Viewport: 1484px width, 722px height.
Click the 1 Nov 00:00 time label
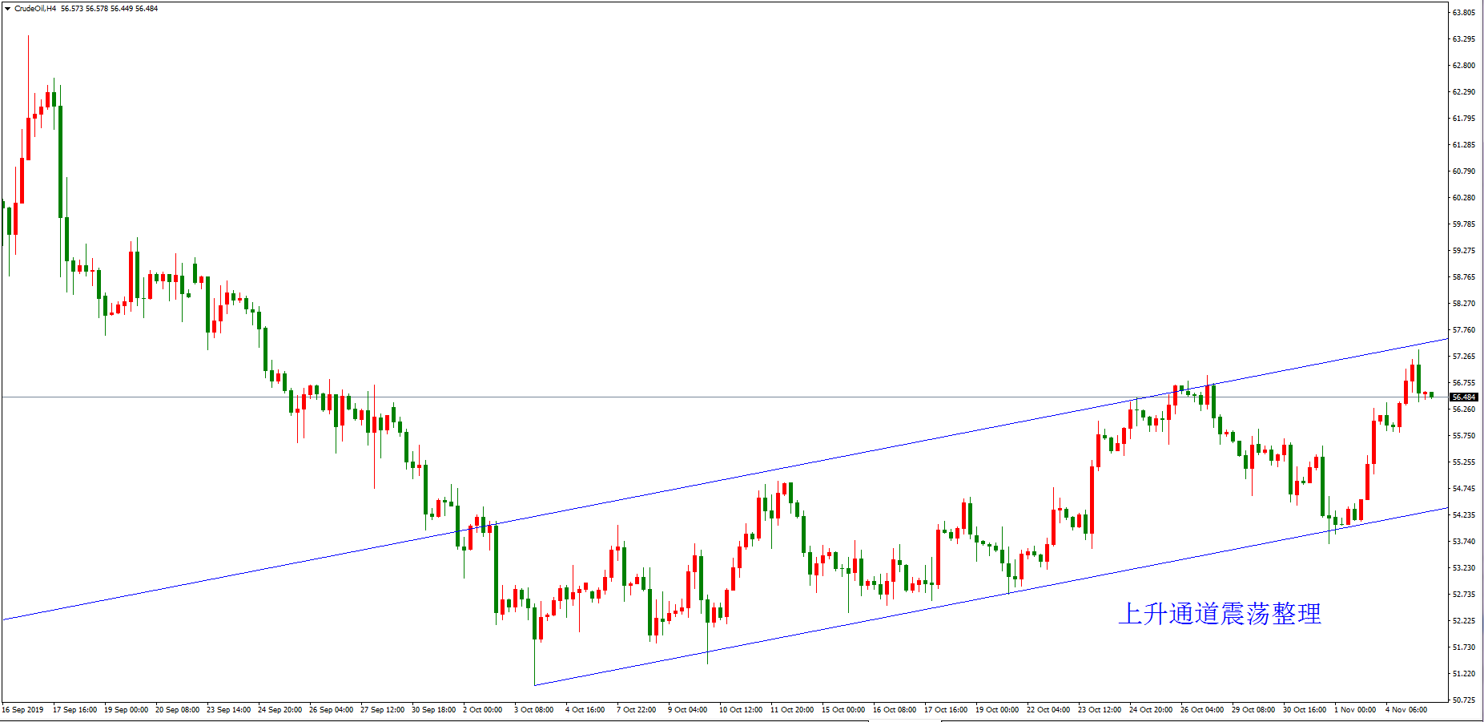click(1355, 710)
